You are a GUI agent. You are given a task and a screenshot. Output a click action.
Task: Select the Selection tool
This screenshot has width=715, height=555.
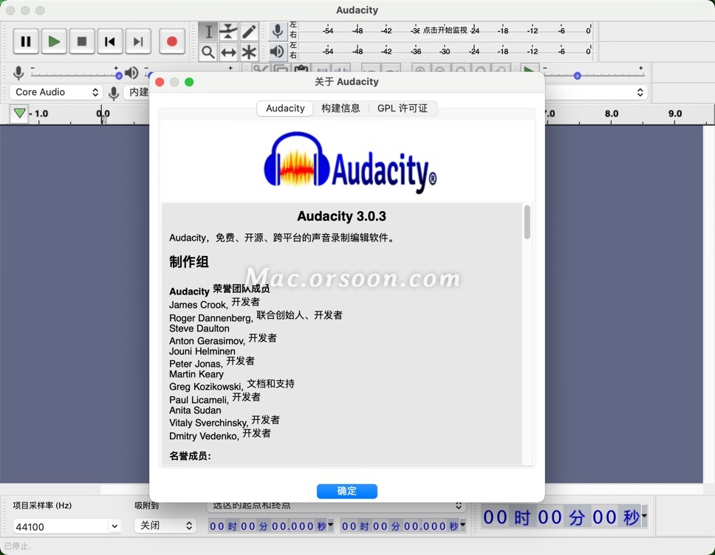coord(208,31)
